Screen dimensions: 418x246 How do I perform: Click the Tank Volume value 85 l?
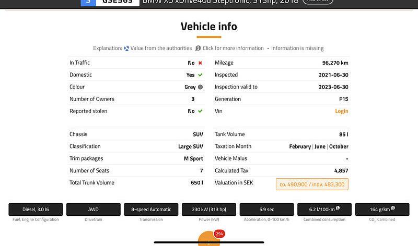(344, 134)
